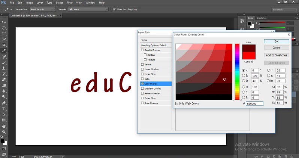
Task: Select the Styles row in Layer Style
Action: [x=156, y=40]
